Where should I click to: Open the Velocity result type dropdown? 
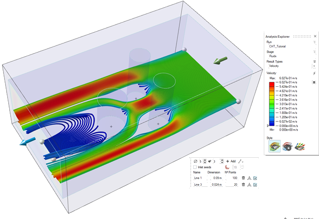pyautogui.click(x=314, y=66)
